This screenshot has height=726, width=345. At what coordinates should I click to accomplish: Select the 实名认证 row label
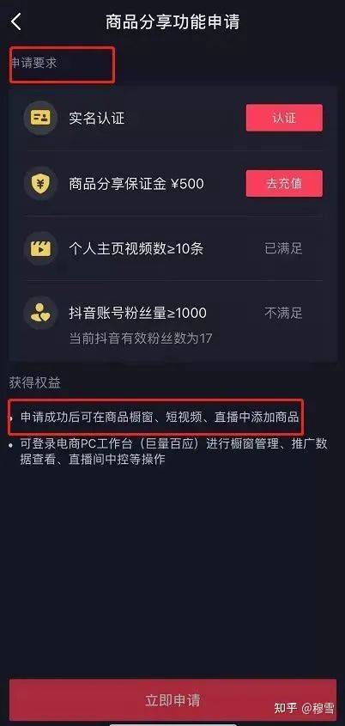click(97, 118)
